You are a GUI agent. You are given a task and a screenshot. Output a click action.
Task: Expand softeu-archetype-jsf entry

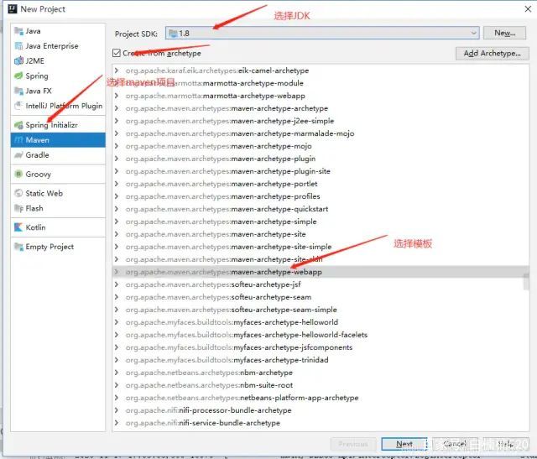[117, 284]
